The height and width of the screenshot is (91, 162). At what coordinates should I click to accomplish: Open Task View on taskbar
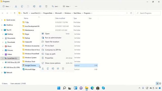70,88
